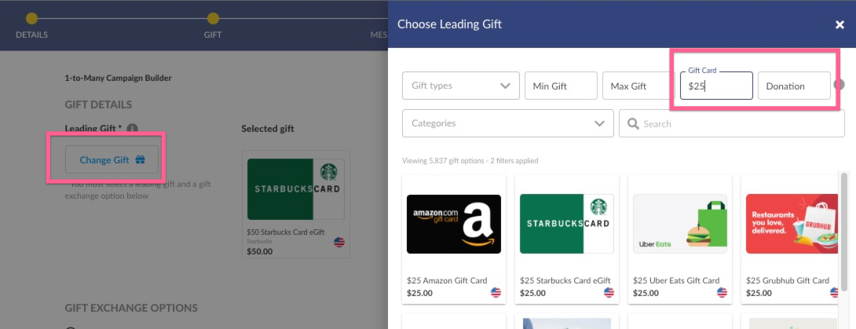Select the $25 Amazon Gift Card

[x=454, y=239]
